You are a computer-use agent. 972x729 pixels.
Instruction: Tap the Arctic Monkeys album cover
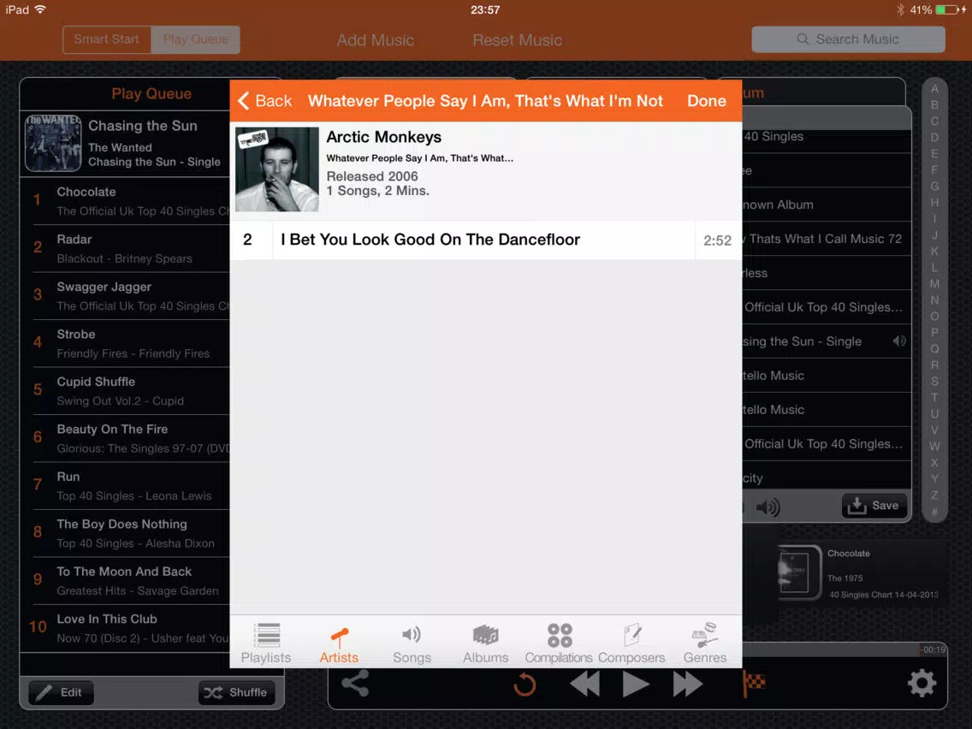[x=277, y=169]
